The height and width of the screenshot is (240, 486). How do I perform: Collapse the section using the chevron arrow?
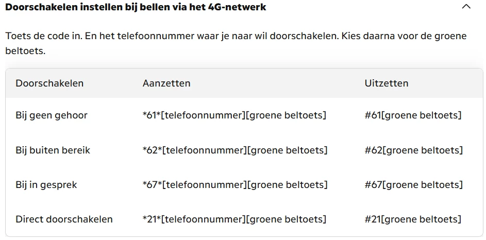click(x=466, y=7)
